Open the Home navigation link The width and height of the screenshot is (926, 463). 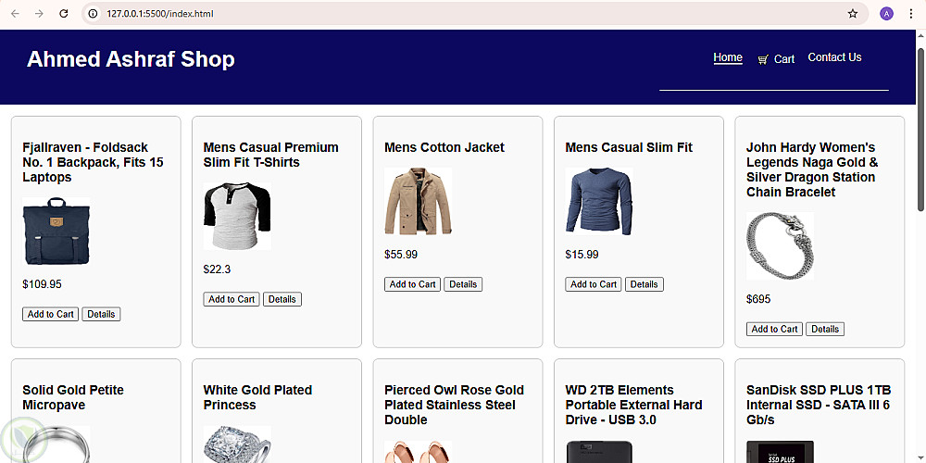point(728,57)
